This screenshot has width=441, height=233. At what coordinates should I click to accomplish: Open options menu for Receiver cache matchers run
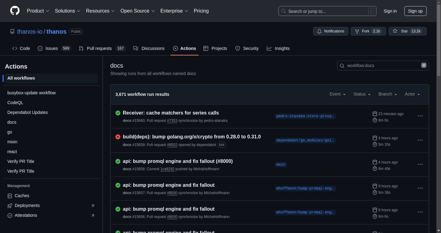click(420, 116)
